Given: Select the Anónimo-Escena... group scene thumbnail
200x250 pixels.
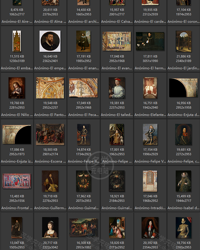Looking at the screenshot, I should pos(50,134).
